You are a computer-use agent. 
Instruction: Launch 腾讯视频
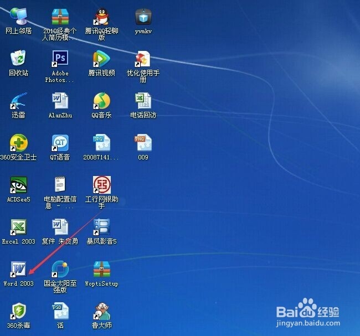click(101, 59)
